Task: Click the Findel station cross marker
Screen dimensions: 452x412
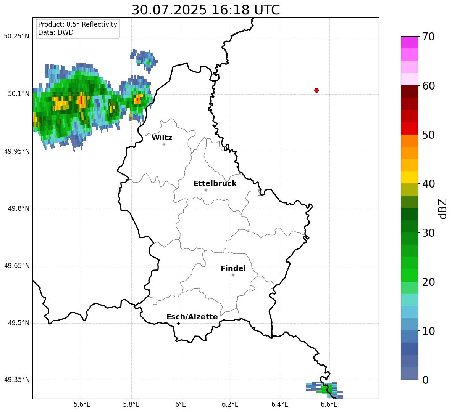Action: click(x=233, y=275)
